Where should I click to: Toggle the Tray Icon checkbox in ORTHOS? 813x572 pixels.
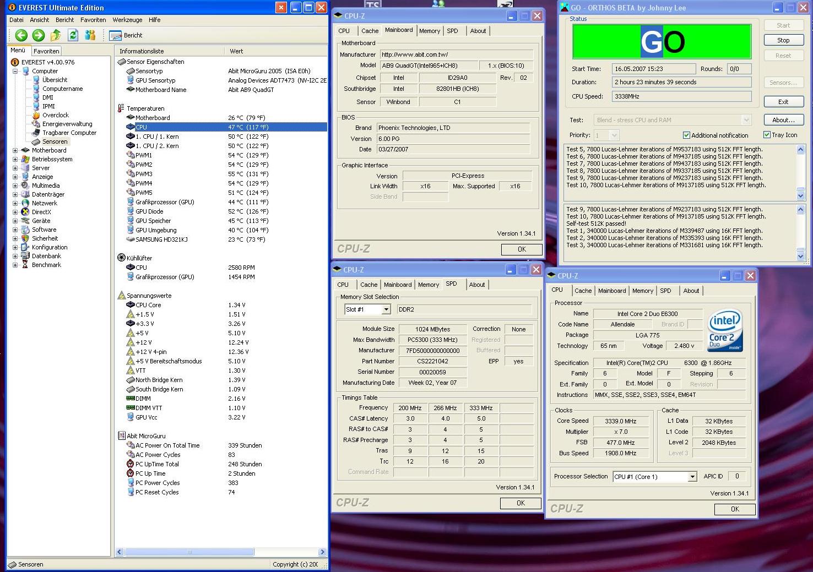(x=767, y=134)
